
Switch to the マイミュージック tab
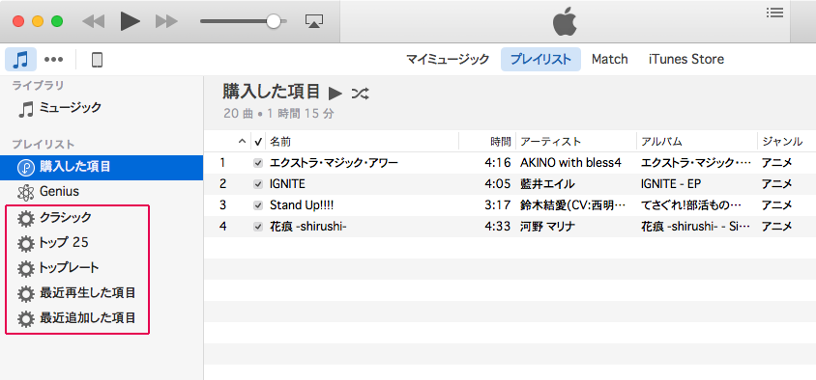point(448,59)
